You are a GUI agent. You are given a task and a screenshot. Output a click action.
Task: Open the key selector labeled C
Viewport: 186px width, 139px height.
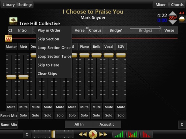pos(27,134)
